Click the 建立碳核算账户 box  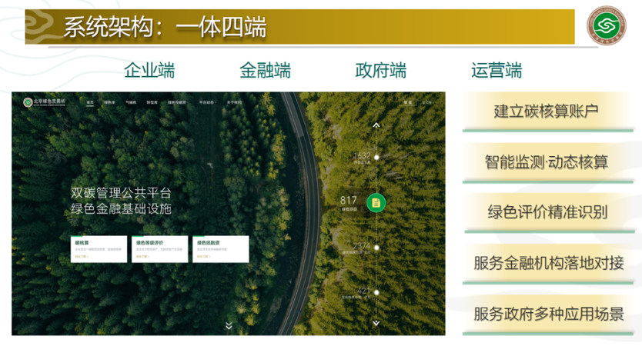(x=546, y=111)
